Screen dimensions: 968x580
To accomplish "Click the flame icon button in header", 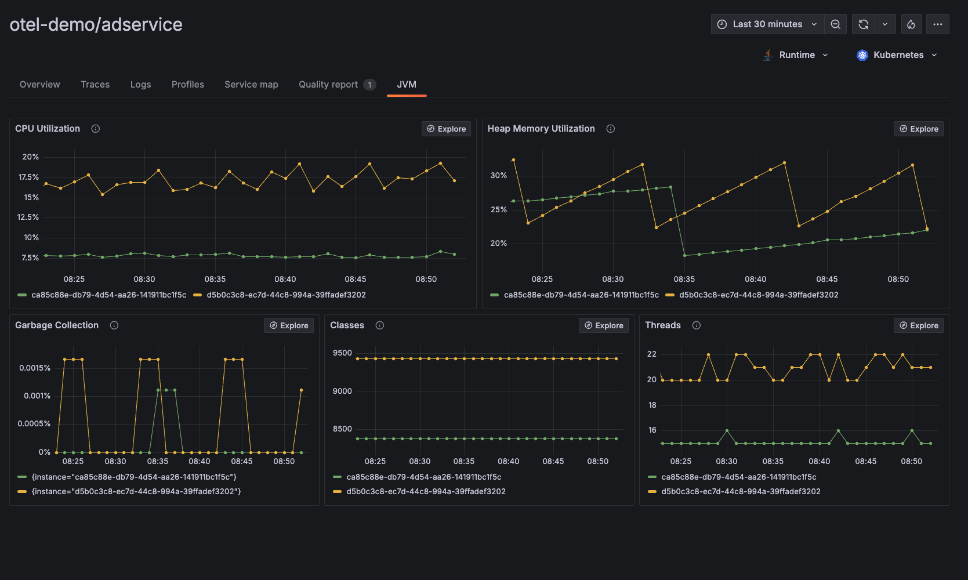I will click(911, 24).
